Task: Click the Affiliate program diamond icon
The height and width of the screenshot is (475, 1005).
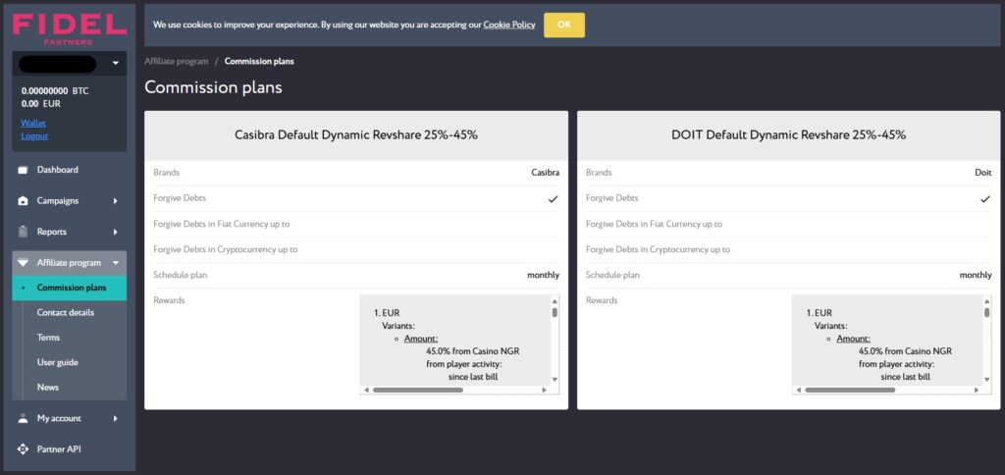Action: 24,263
